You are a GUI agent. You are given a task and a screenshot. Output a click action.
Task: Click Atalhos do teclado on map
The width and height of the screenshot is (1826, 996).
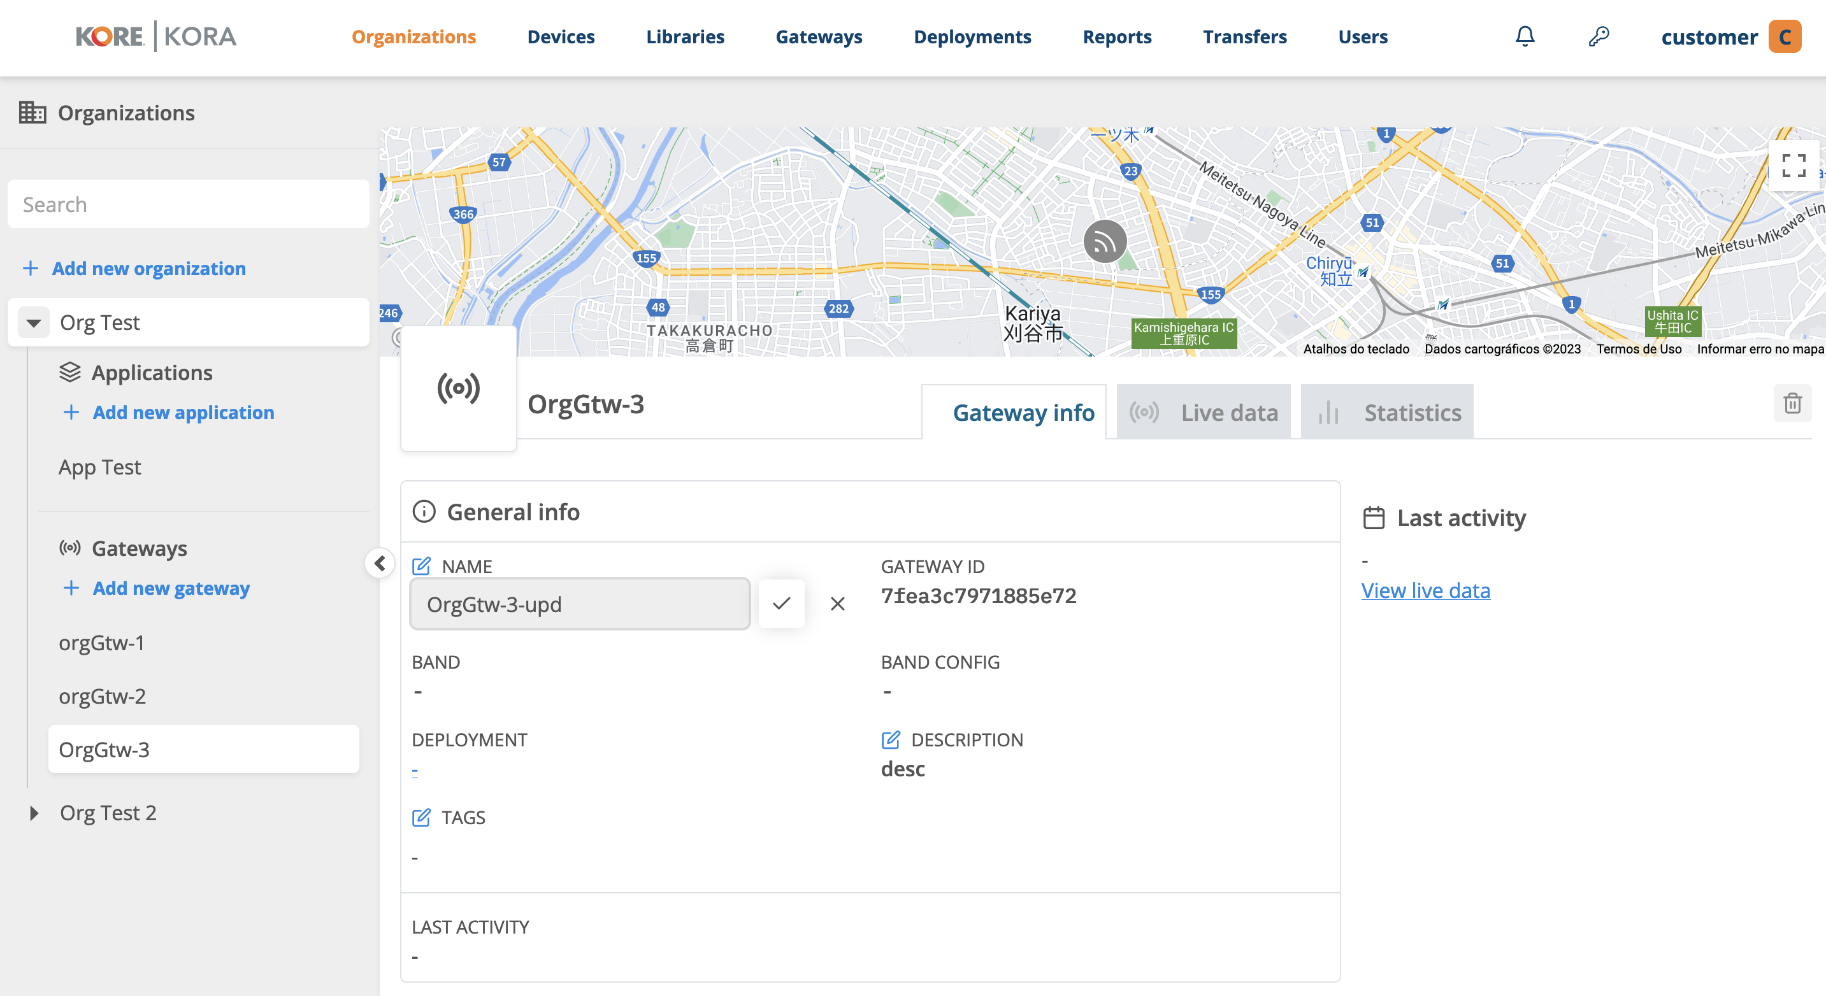pos(1356,348)
